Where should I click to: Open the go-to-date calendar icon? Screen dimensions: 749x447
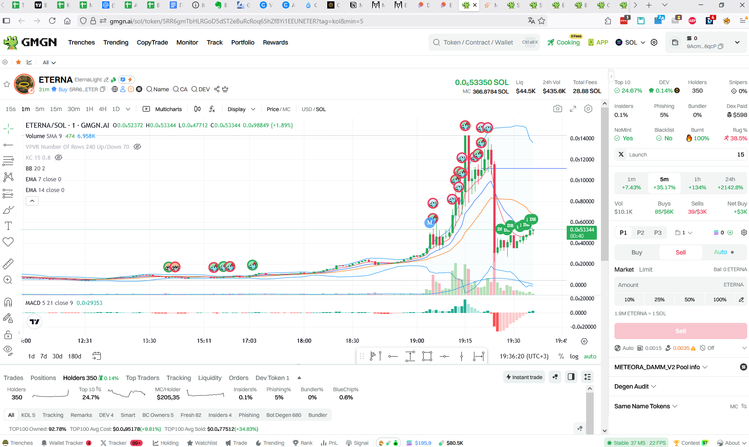[96, 356]
